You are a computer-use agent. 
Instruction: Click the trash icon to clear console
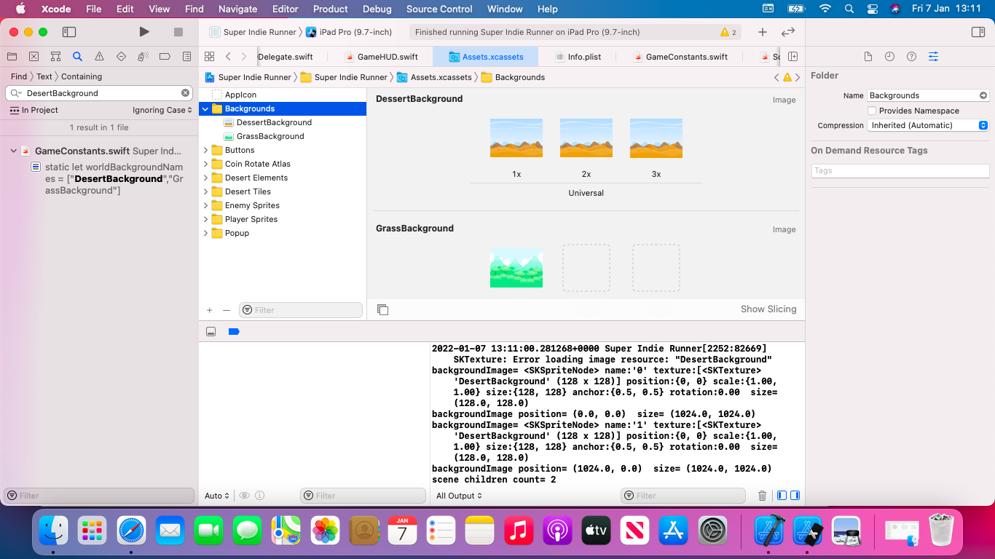(762, 496)
